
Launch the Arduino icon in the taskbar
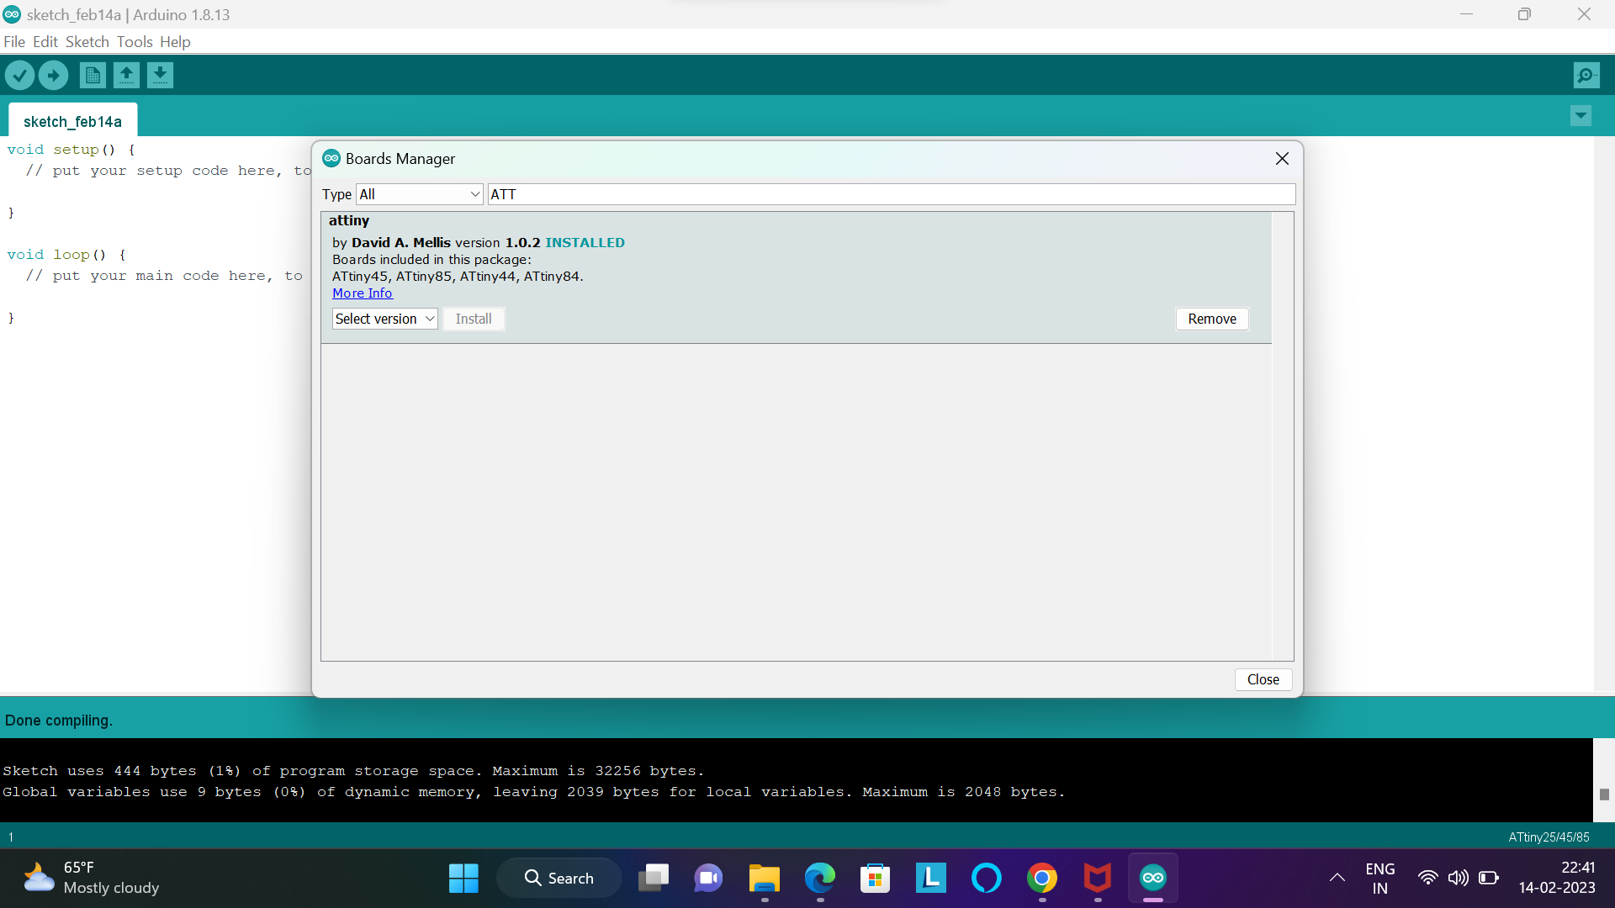(1152, 877)
